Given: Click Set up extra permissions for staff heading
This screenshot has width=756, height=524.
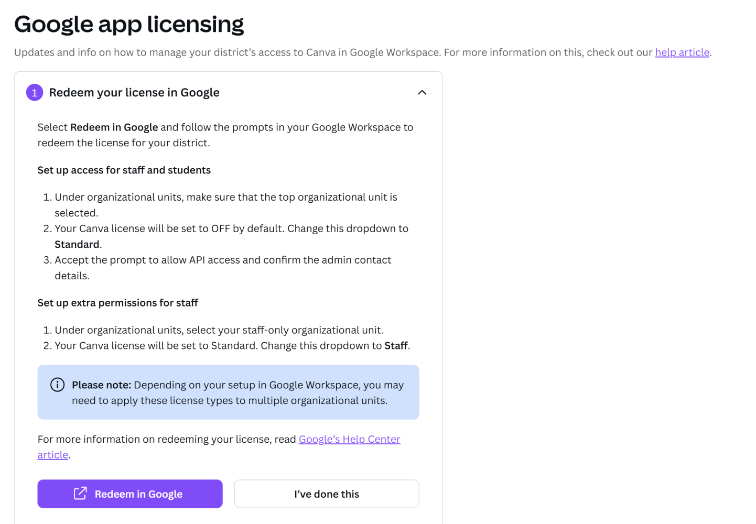Looking at the screenshot, I should pyautogui.click(x=118, y=303).
